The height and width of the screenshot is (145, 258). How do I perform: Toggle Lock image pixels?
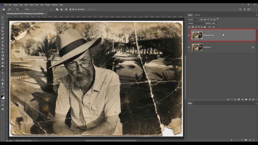point(196,27)
